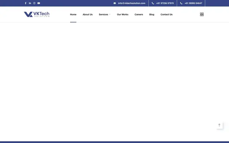
Task: Open the Services menu
Action: click(103, 14)
